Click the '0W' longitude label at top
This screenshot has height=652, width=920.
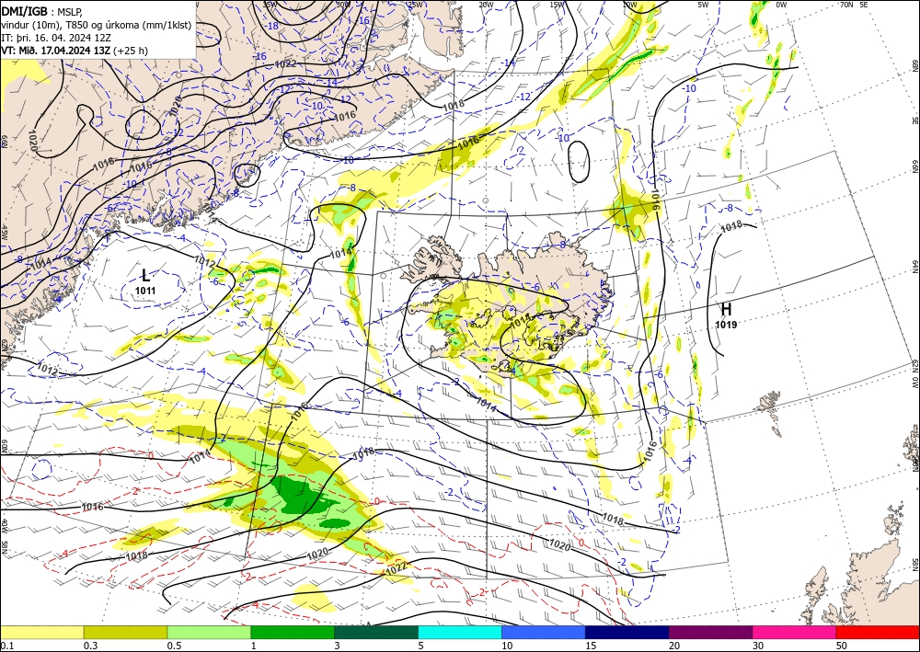(x=781, y=5)
